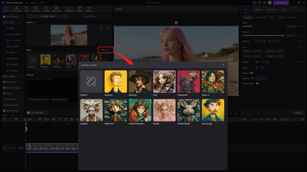The image size is (307, 172).
Task: Open the Subtitles tool
Action: pos(35,9)
